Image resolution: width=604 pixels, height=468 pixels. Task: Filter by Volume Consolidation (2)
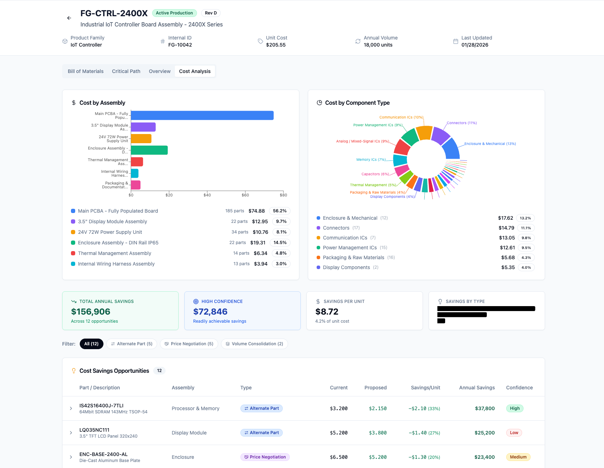pos(254,344)
